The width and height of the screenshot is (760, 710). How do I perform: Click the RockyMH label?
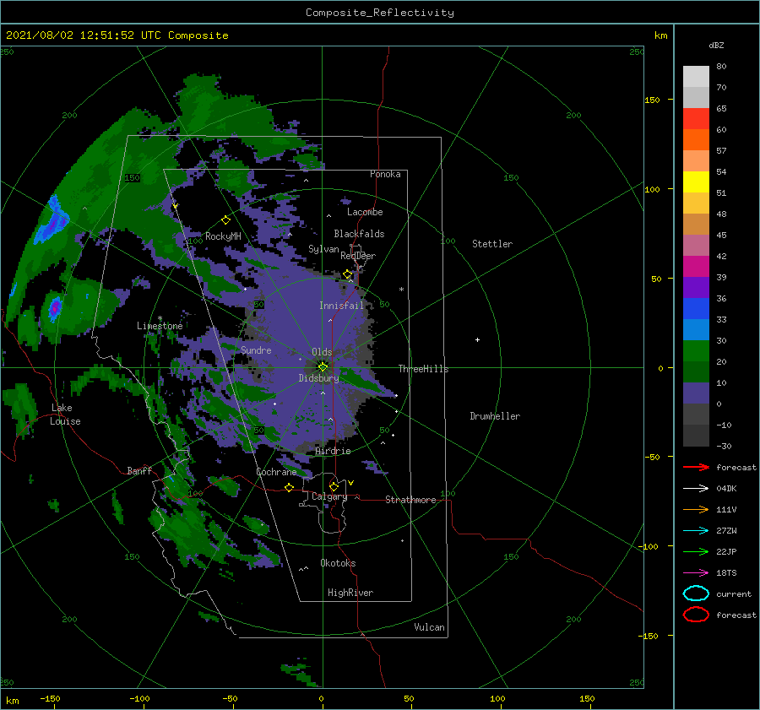[x=223, y=236]
